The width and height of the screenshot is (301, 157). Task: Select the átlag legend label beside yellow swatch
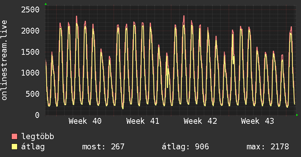33,147
